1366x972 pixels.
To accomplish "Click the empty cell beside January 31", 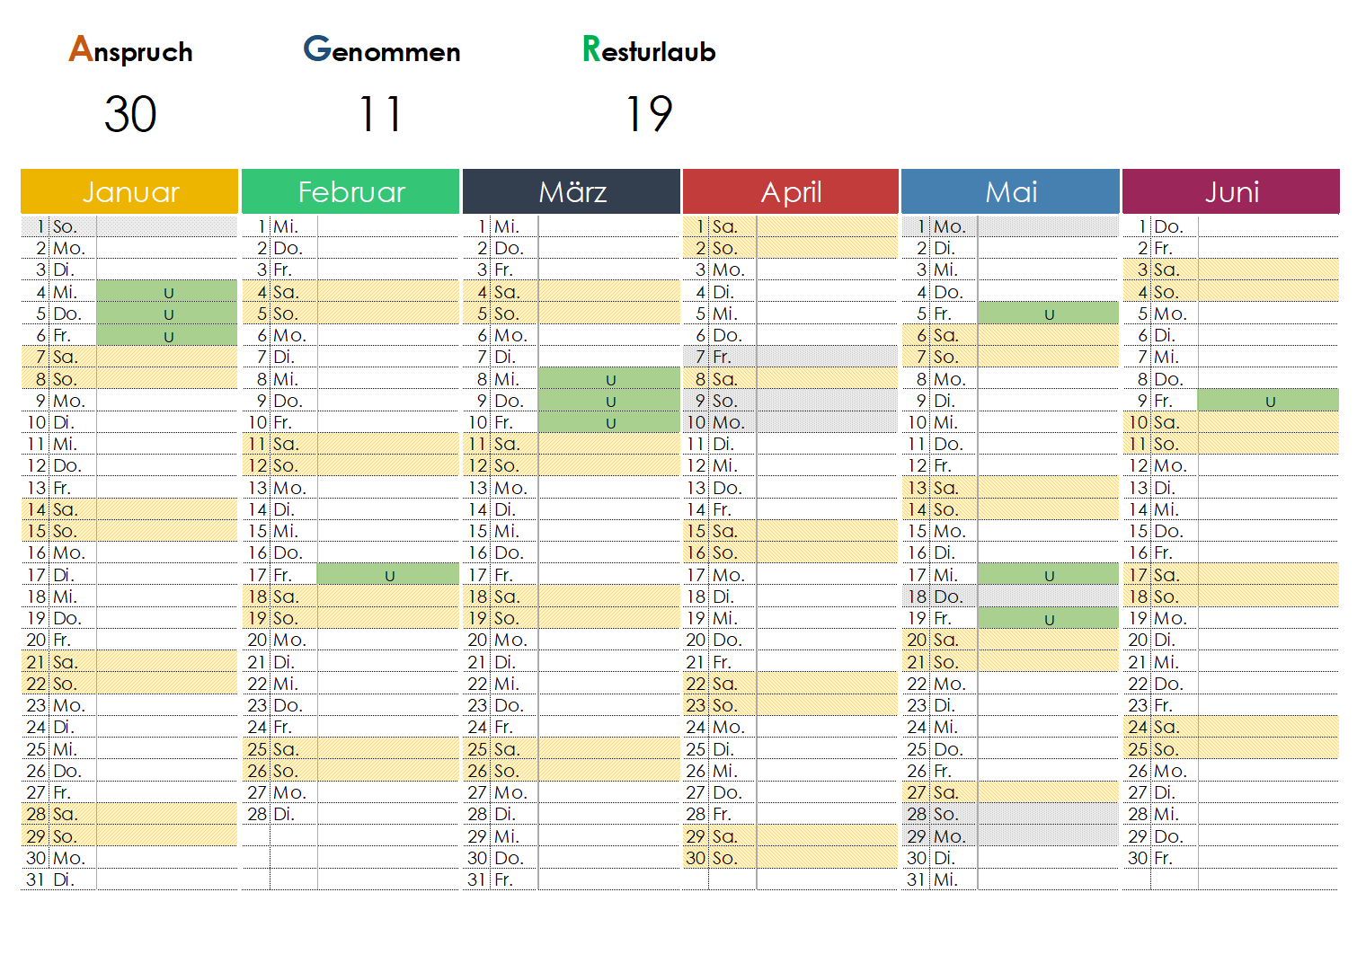I will (167, 879).
